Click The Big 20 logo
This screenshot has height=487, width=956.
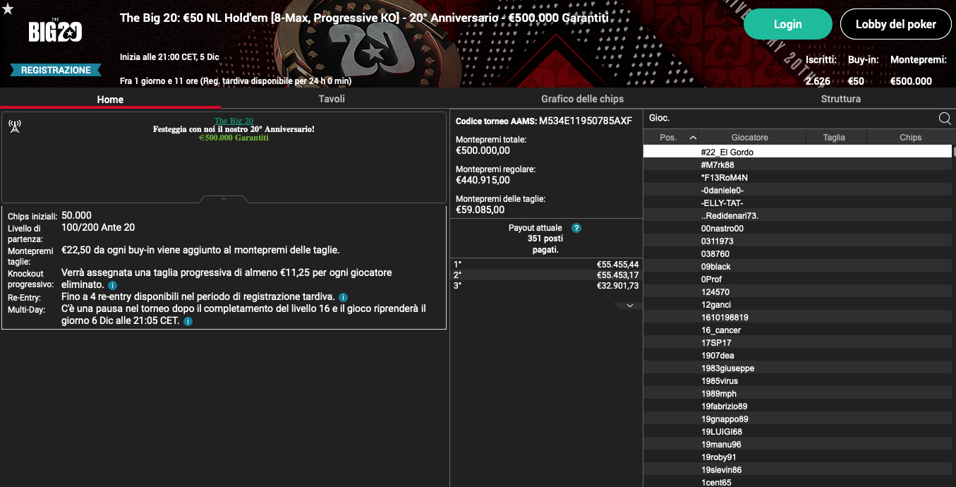(56, 31)
